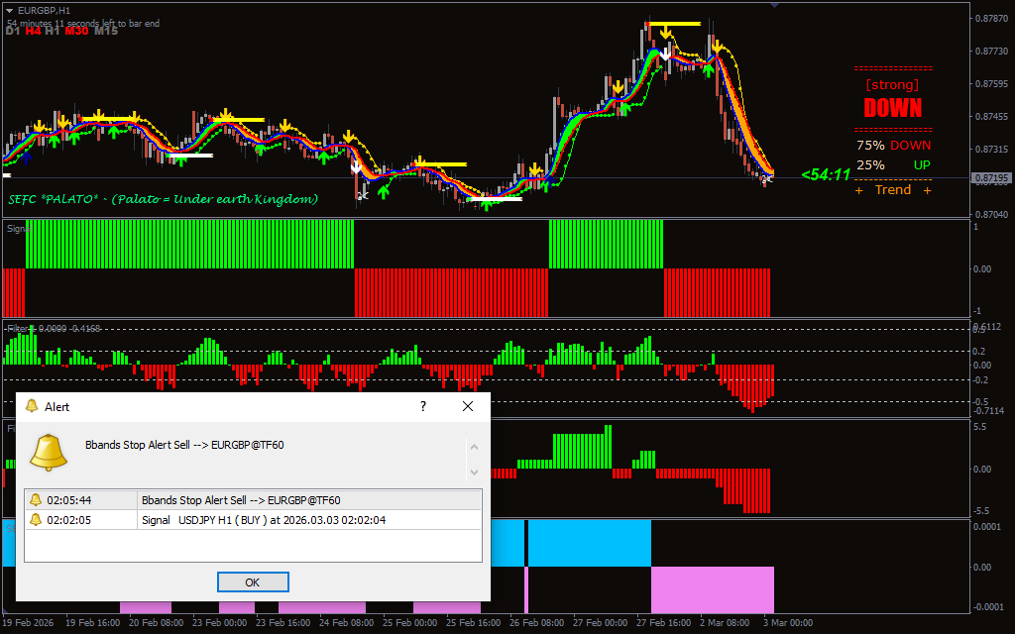Viewport: 1015px width, 634px height.
Task: Close the Alert dialog with the X
Action: click(468, 406)
